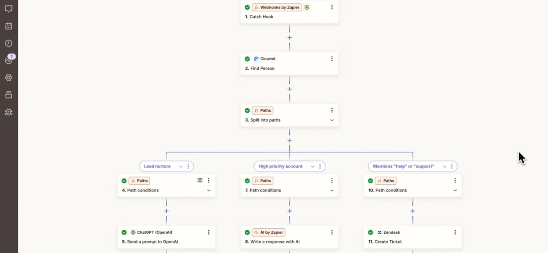Image resolution: width=548 pixels, height=253 pixels.
Task: Open three-dot menu on Catch Hook step
Action: tap(332, 7)
